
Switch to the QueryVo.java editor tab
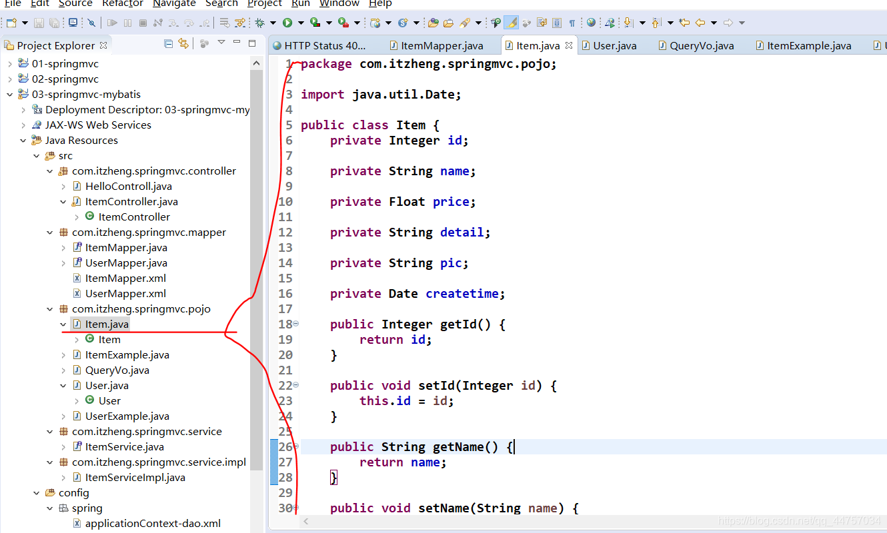696,46
